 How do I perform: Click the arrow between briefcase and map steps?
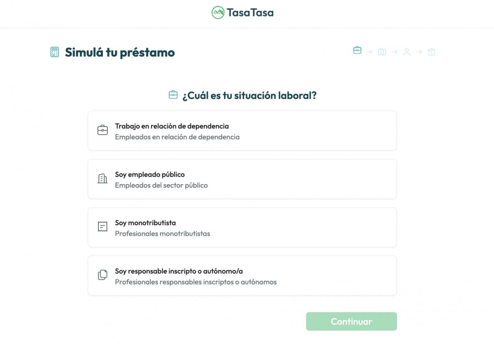coord(369,52)
